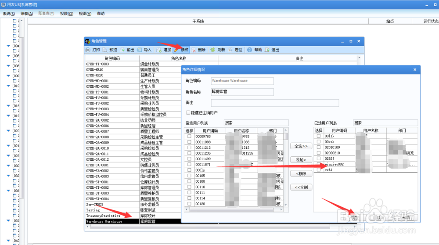Collapse the [004 tree node

click(x=8, y=46)
